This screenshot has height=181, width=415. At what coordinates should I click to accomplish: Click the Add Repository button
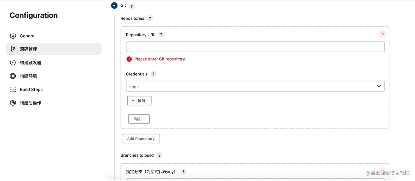[x=141, y=139]
